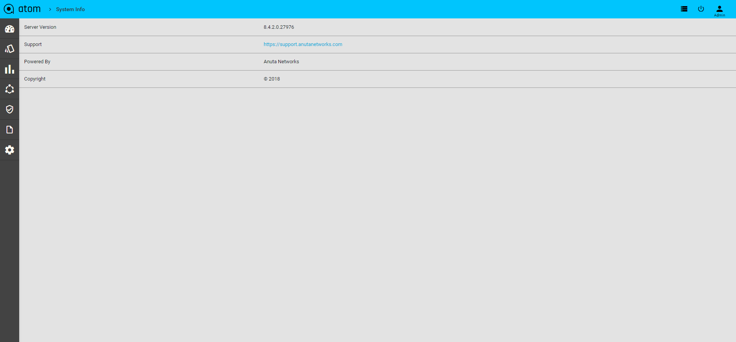Open the circular nodes automation icon

[x=10, y=89]
